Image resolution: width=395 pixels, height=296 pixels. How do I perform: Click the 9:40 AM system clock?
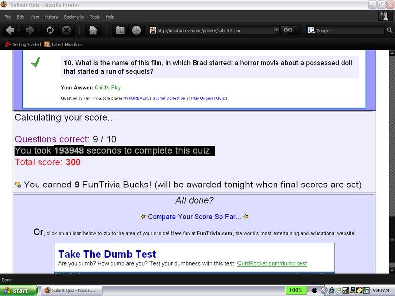point(381,290)
